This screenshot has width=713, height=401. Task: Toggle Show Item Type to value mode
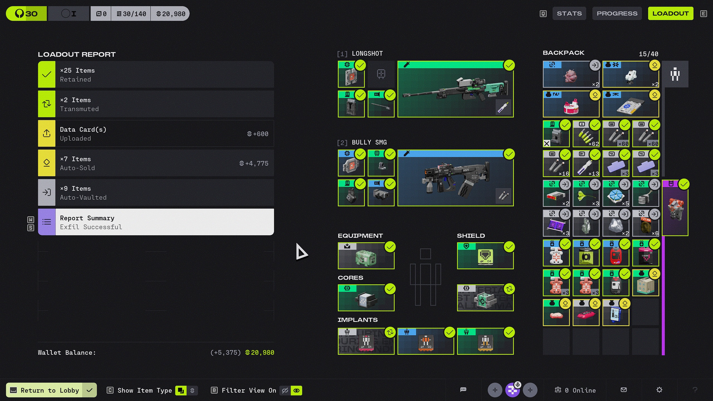[192, 390]
